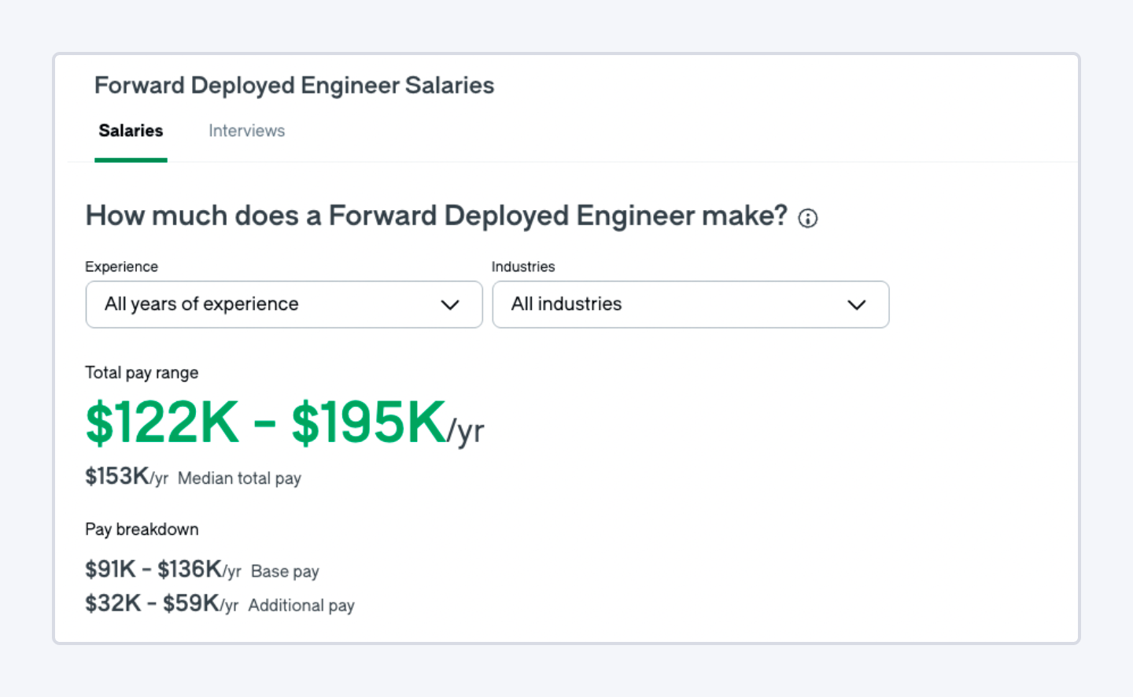Open the All industries dropdown
This screenshot has height=697, width=1133.
tap(691, 304)
